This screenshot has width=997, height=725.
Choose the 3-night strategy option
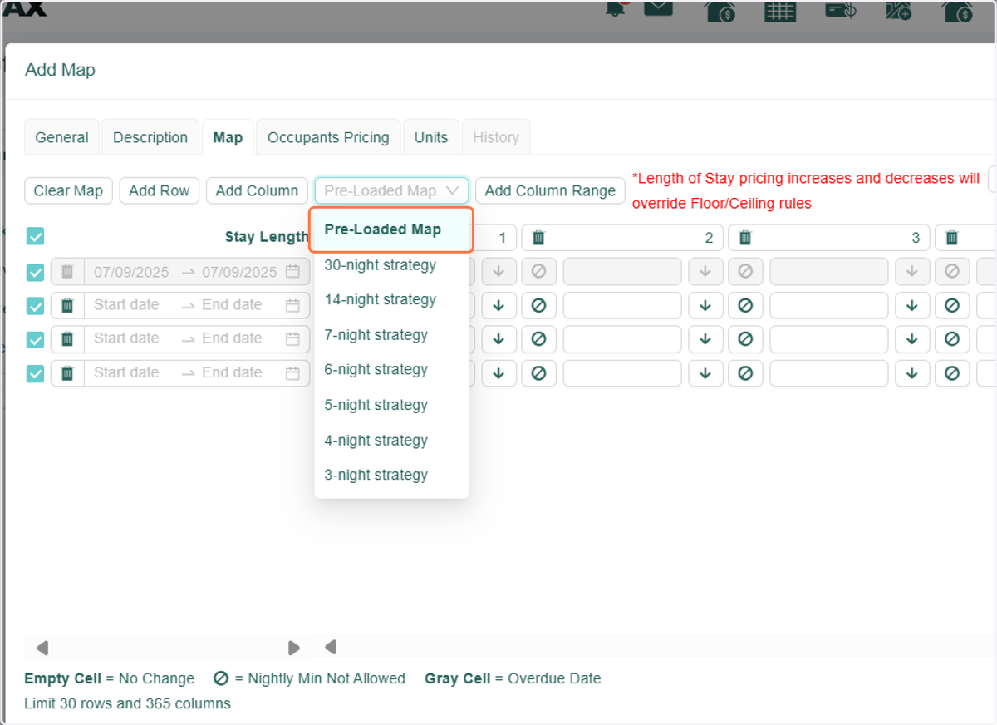coord(391,475)
